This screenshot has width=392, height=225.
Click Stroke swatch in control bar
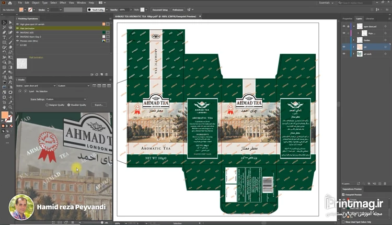[30, 10]
